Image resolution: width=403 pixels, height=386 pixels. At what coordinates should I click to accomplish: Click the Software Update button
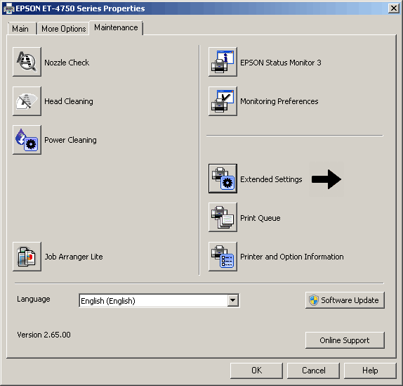tap(345, 300)
